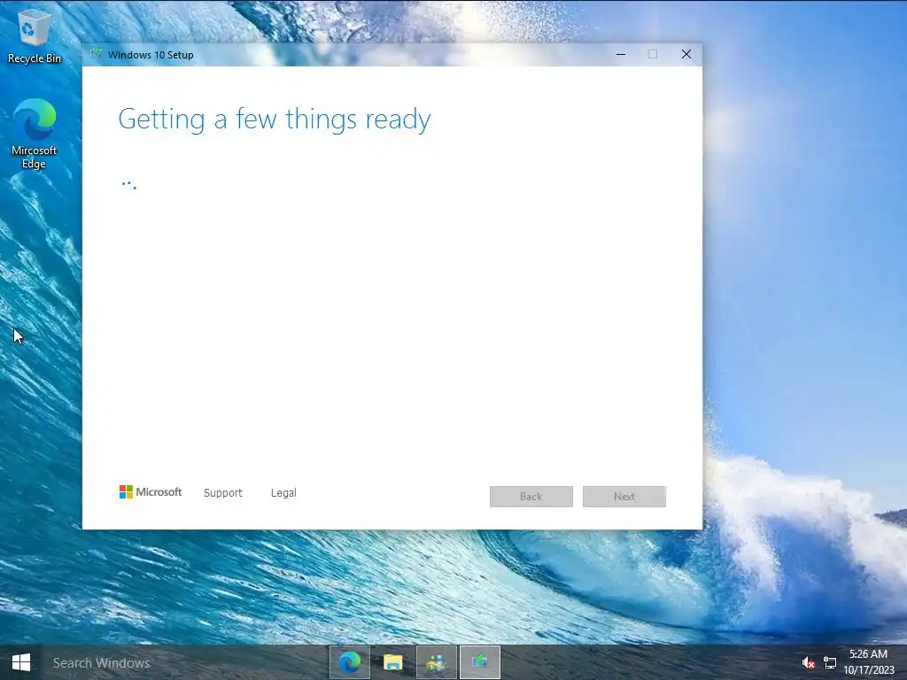Viewport: 907px width, 680px height.
Task: Select the Mircosoft Edge desktop shortcut
Action: (35, 135)
